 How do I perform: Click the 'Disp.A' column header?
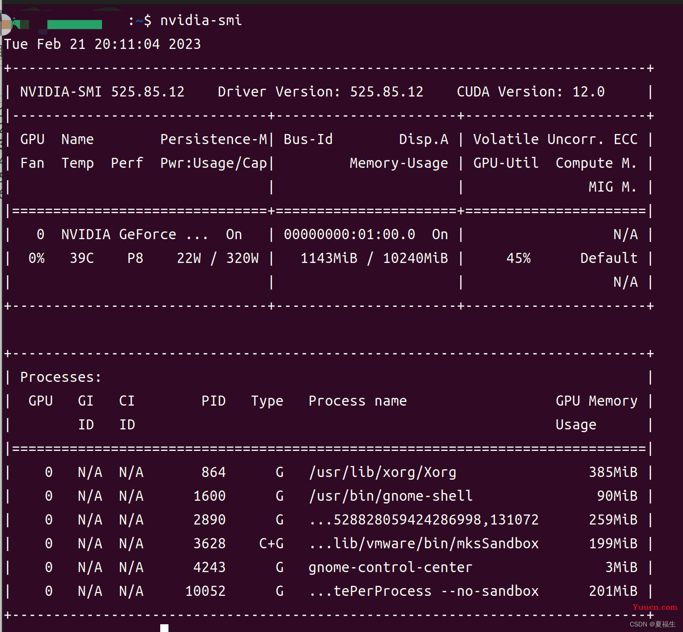click(x=423, y=139)
